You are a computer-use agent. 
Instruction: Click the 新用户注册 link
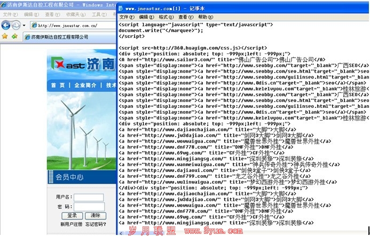point(71,224)
